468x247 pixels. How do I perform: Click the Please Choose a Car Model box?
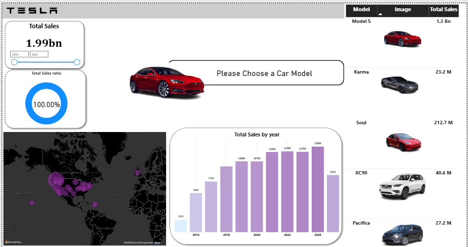(264, 73)
